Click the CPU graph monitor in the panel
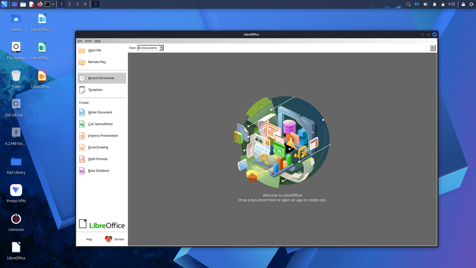Screen dimensions: 476x268 coord(387,5)
